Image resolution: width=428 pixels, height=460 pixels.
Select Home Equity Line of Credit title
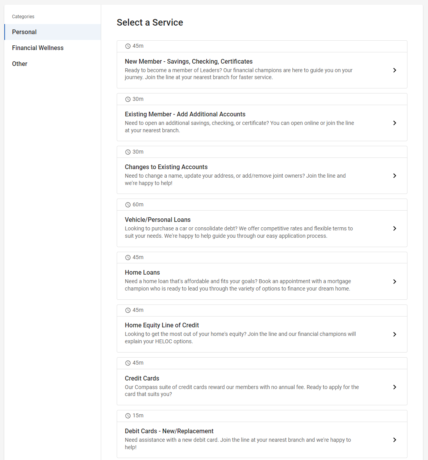point(162,325)
